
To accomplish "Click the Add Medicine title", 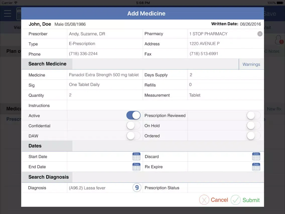I will pyautogui.click(x=146, y=14).
